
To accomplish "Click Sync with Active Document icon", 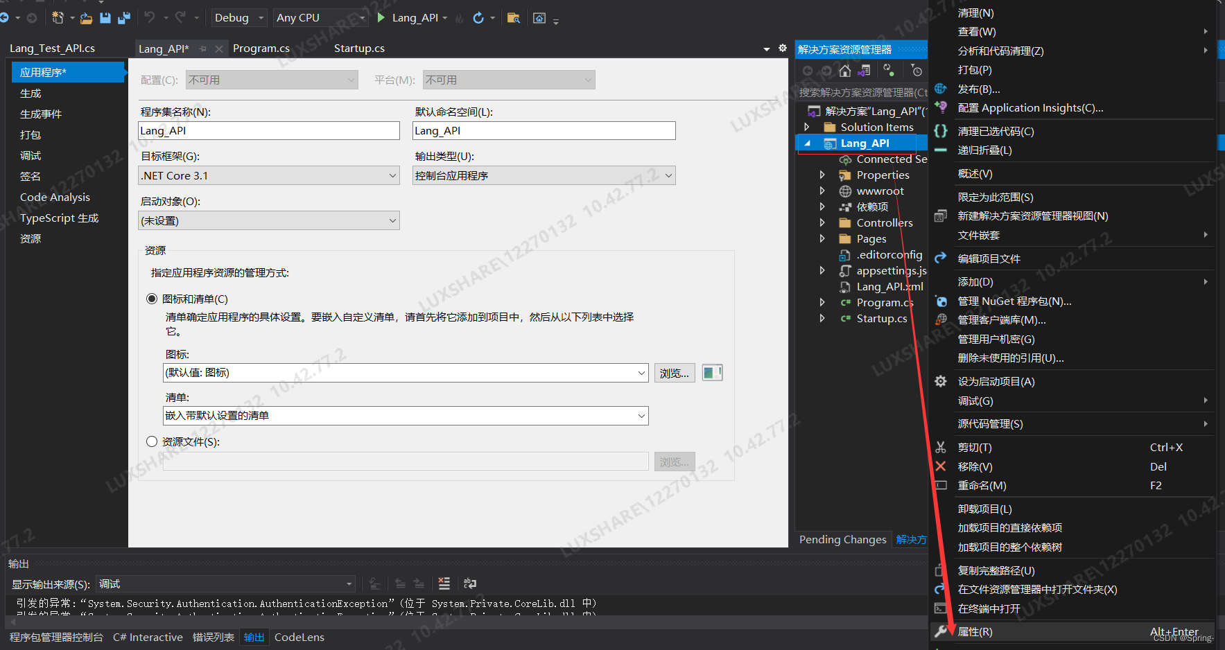I will click(x=889, y=70).
